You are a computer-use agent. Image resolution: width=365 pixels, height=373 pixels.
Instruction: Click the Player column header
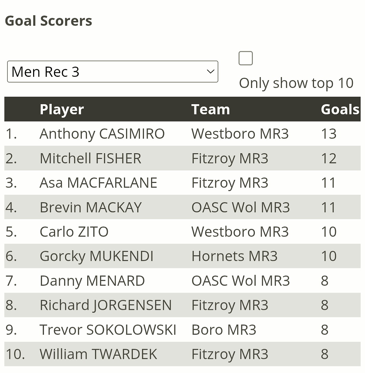point(62,110)
